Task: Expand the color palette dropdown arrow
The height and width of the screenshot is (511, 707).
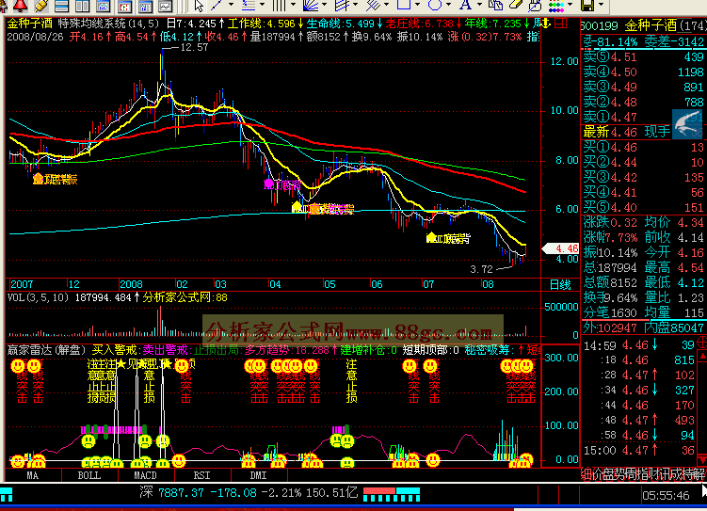Action: pos(570,5)
